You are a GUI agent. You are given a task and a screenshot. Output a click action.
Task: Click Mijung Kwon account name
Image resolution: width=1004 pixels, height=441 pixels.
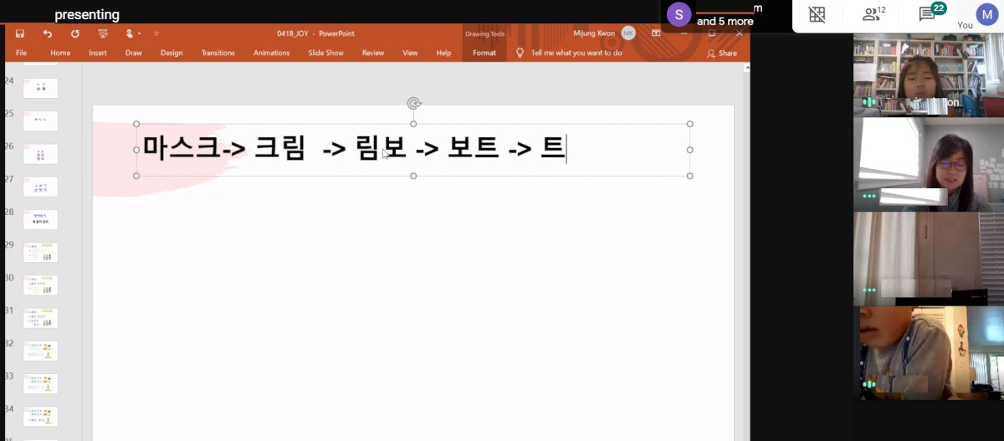tap(594, 33)
